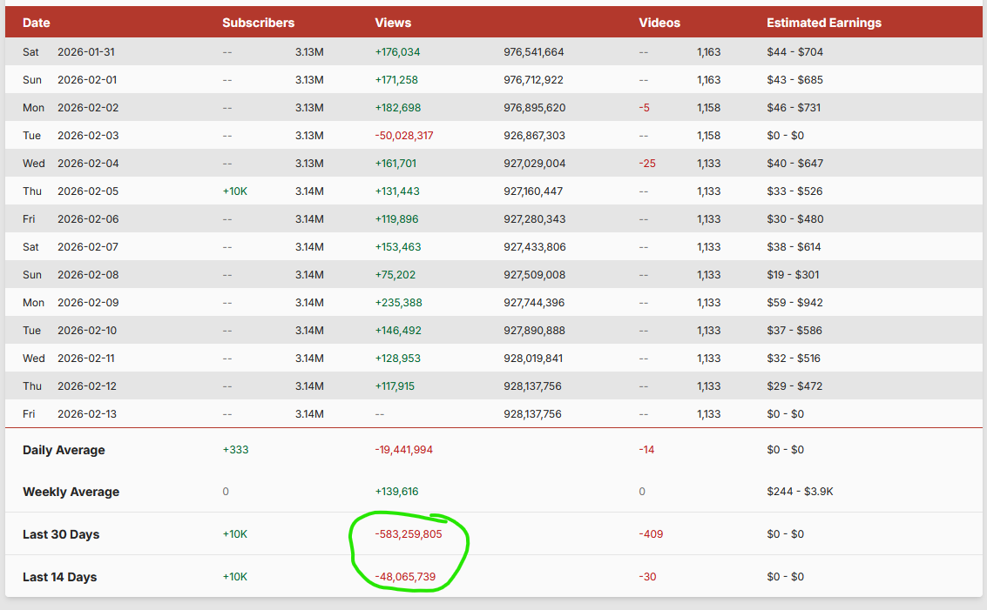
Task: Select views change -50,028,317
Action: coord(404,135)
